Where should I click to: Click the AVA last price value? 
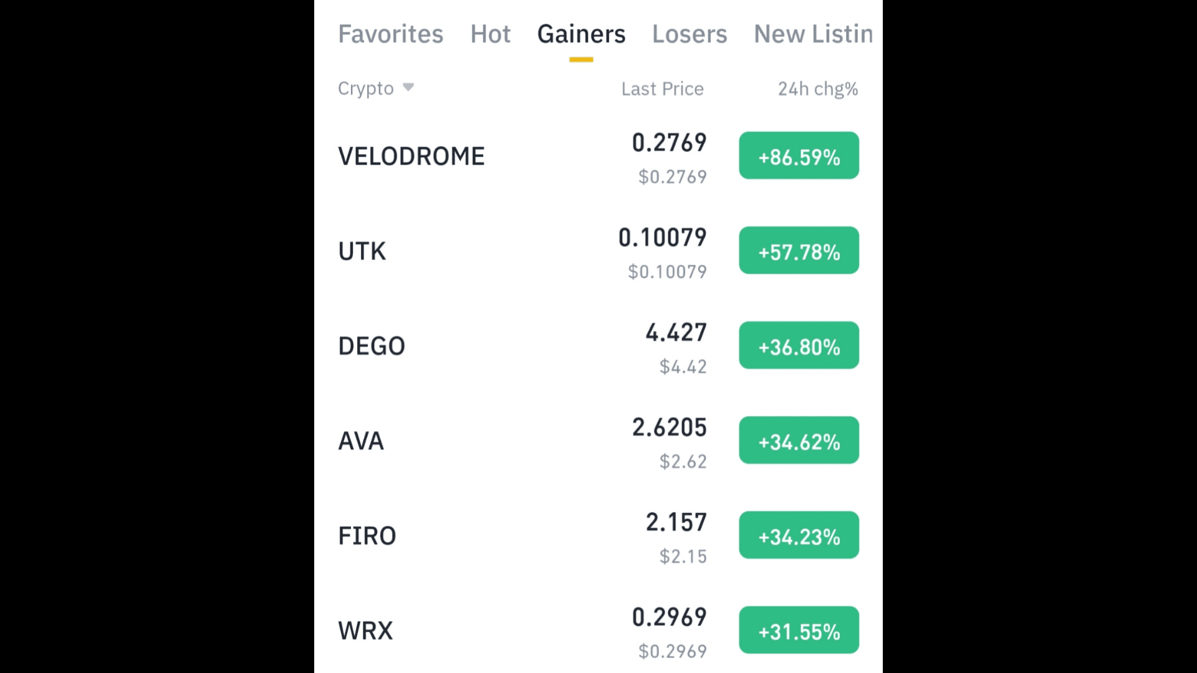tap(668, 428)
